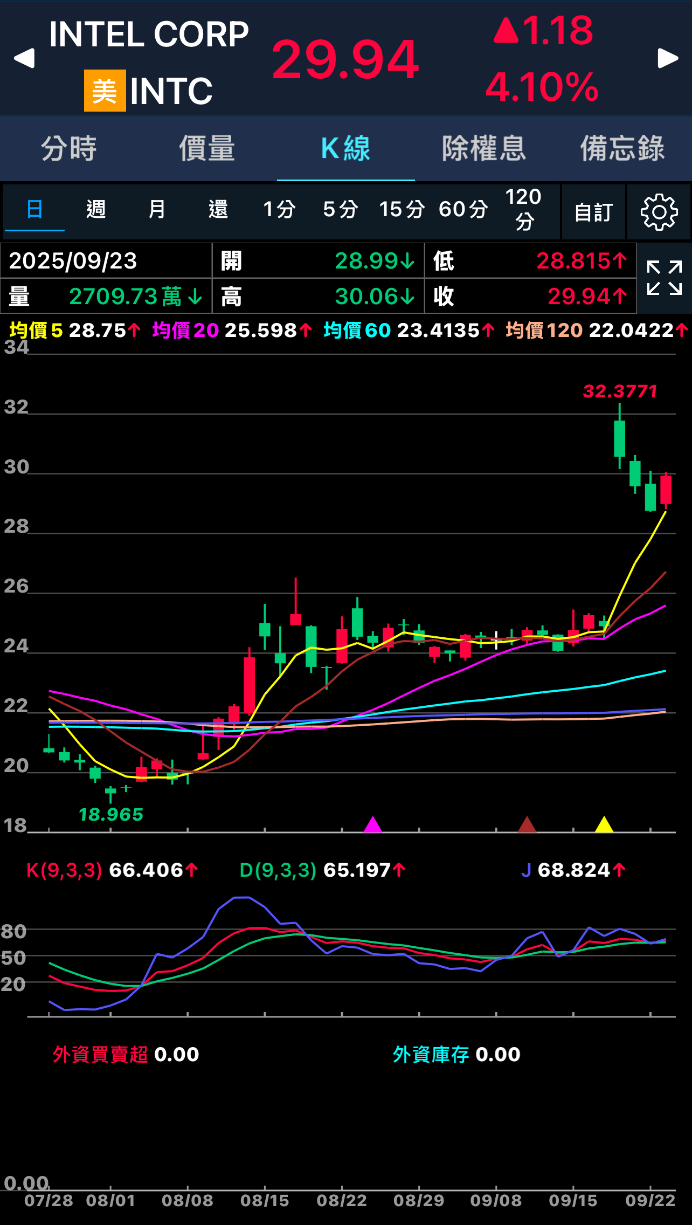Open chart settings gear icon
This screenshot has height=1225, width=692.
(x=659, y=212)
